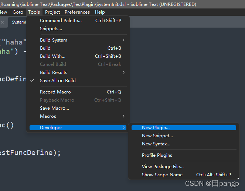The width and height of the screenshot is (245, 191).
Task: Click the arrow next to Developer
Action: coord(123,128)
